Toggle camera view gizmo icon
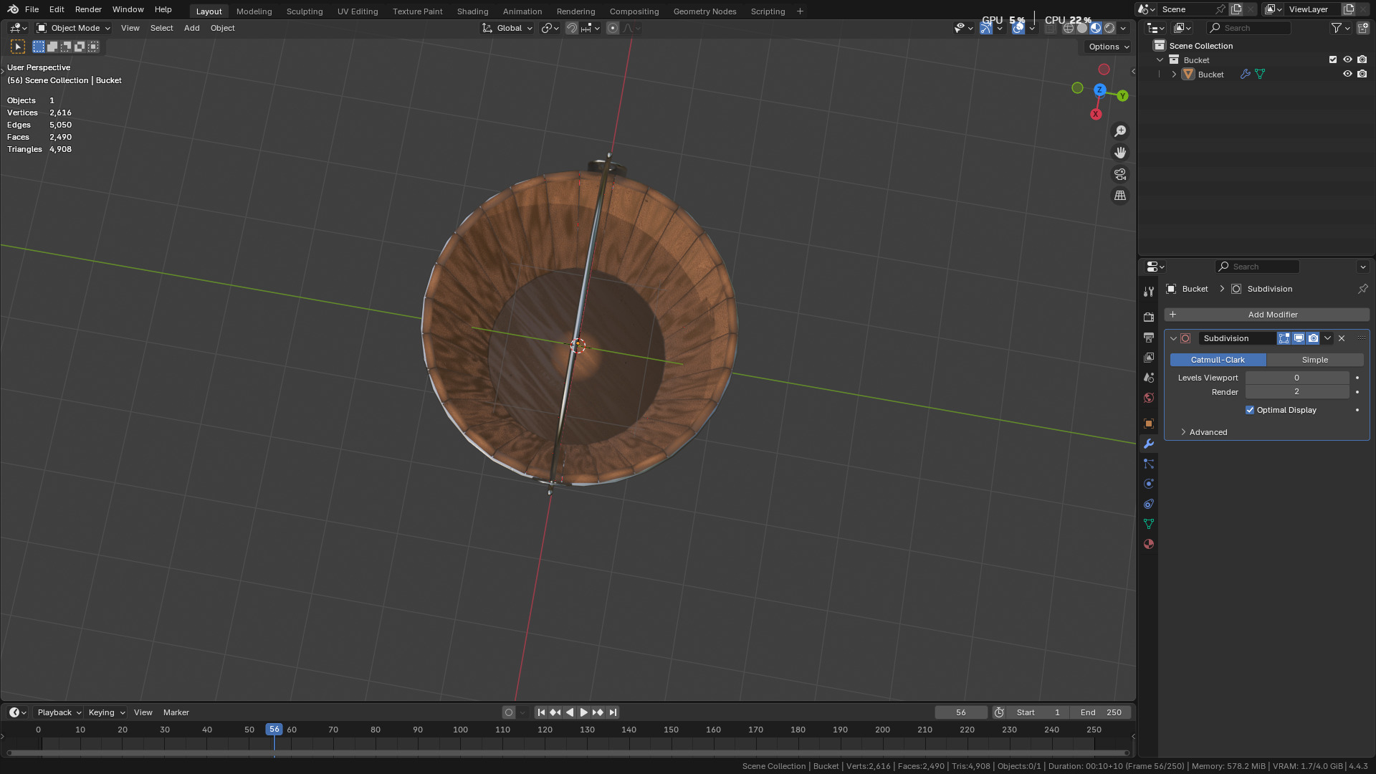1376x774 pixels. pyautogui.click(x=1119, y=174)
